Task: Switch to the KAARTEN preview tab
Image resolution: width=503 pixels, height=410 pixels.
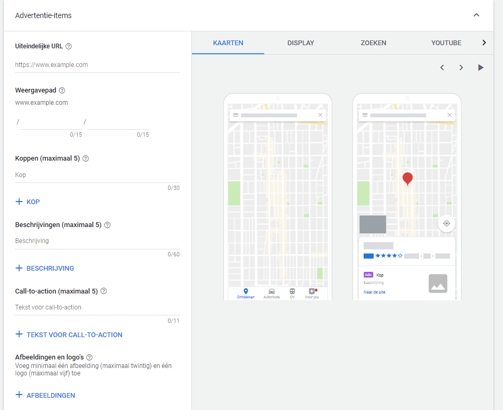Action: pos(228,43)
